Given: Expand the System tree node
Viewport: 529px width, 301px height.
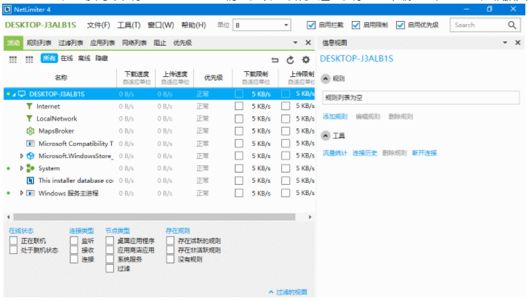Looking at the screenshot, I should click(22, 168).
